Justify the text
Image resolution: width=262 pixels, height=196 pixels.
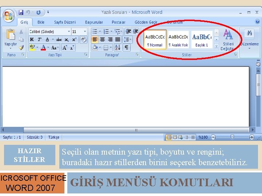point(118,40)
